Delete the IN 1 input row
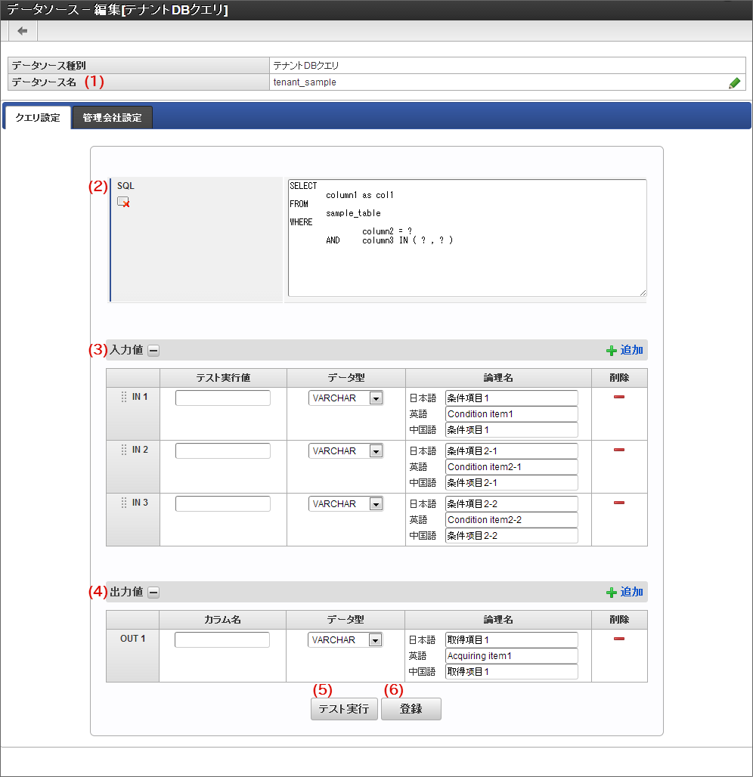The width and height of the screenshot is (753, 777). pyautogui.click(x=618, y=397)
